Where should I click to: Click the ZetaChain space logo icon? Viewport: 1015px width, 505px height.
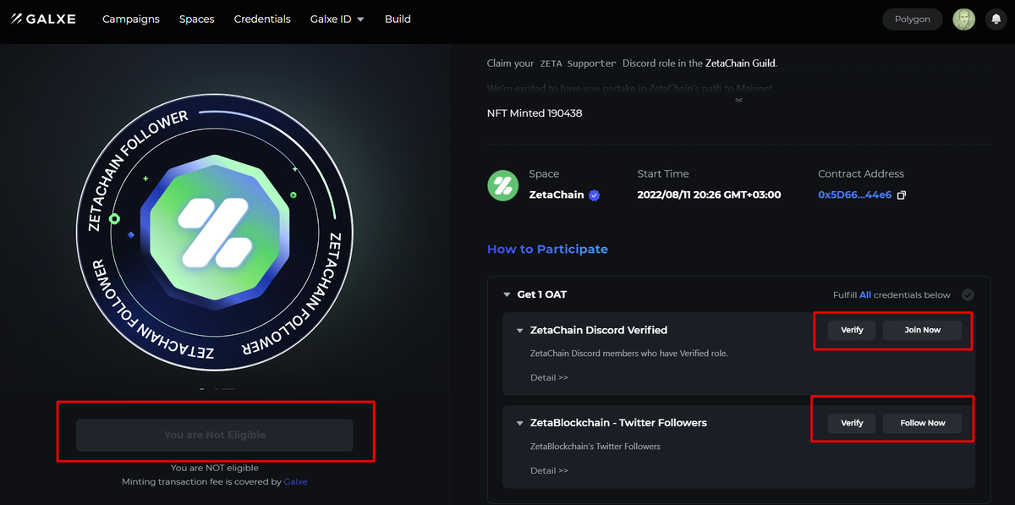(x=503, y=185)
